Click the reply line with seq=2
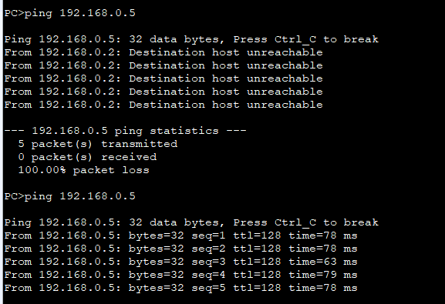The width and height of the screenshot is (445, 304). coord(180,249)
